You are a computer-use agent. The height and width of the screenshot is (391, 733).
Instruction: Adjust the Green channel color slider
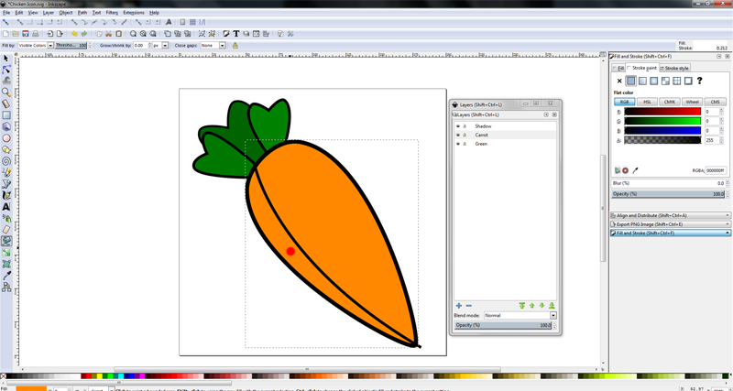[x=662, y=121]
